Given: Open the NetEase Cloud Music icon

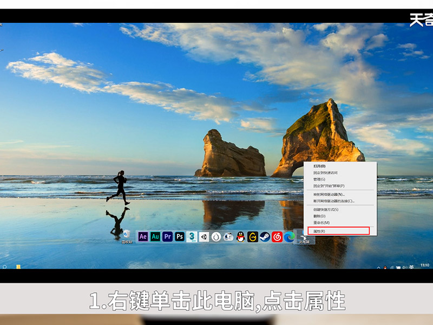Looking at the screenshot, I should click(x=277, y=237).
